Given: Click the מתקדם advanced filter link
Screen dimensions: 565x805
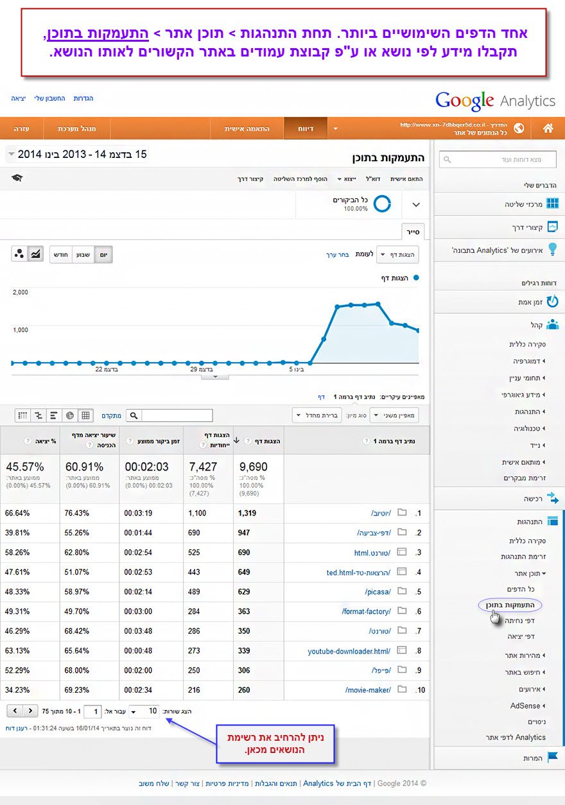Looking at the screenshot, I should (x=111, y=415).
